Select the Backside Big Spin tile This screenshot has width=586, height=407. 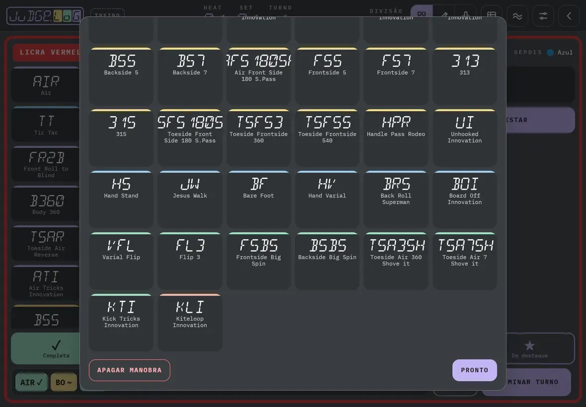327,261
